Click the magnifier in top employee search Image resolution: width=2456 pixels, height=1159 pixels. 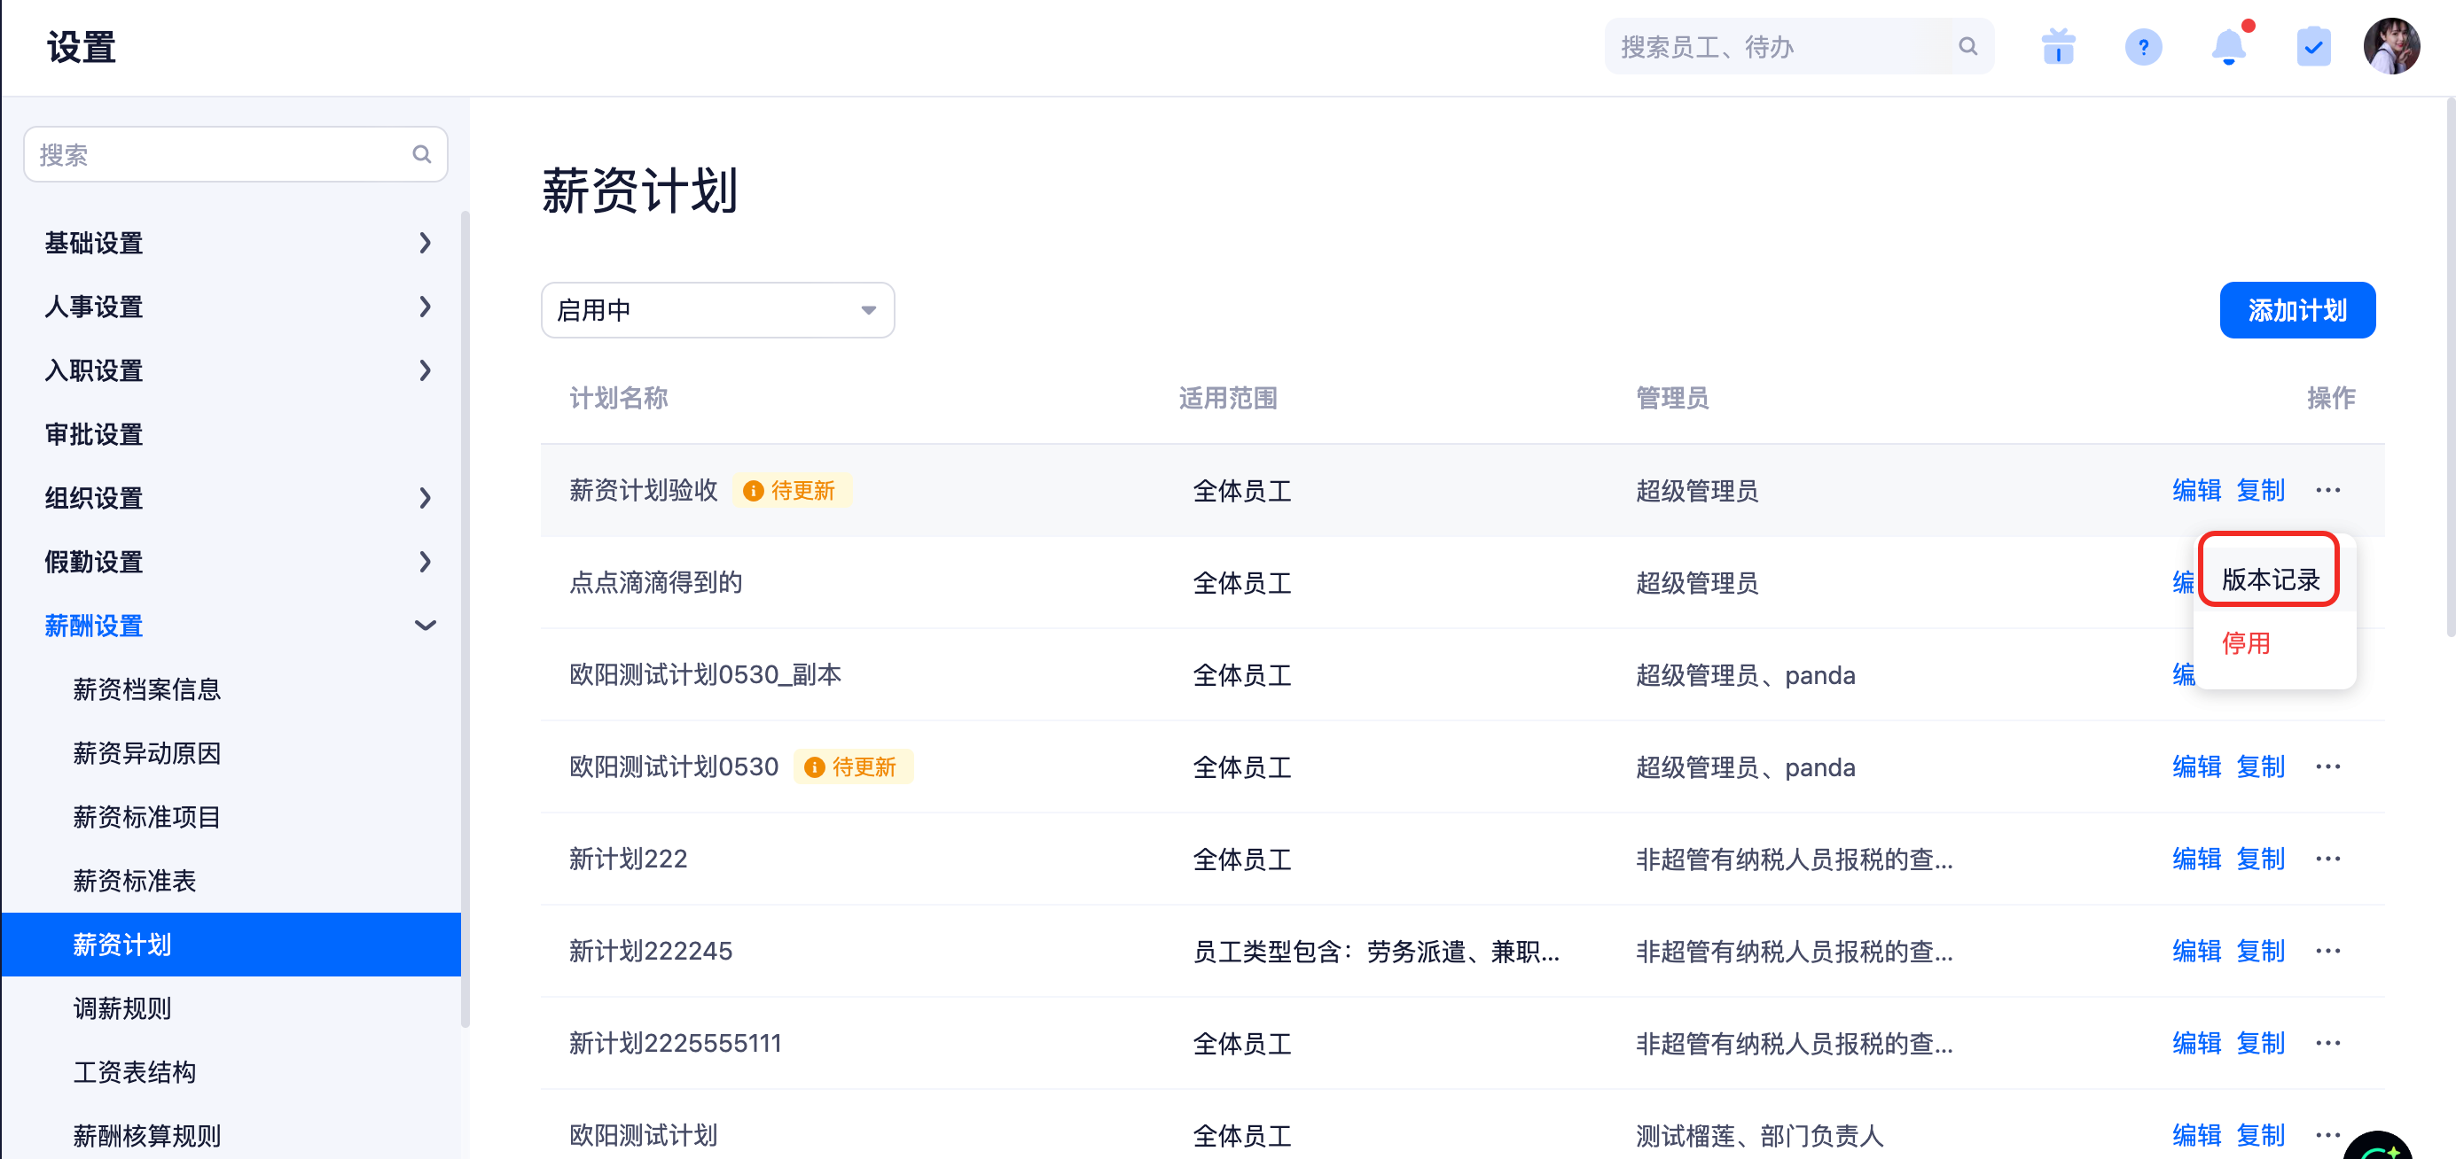[1967, 47]
